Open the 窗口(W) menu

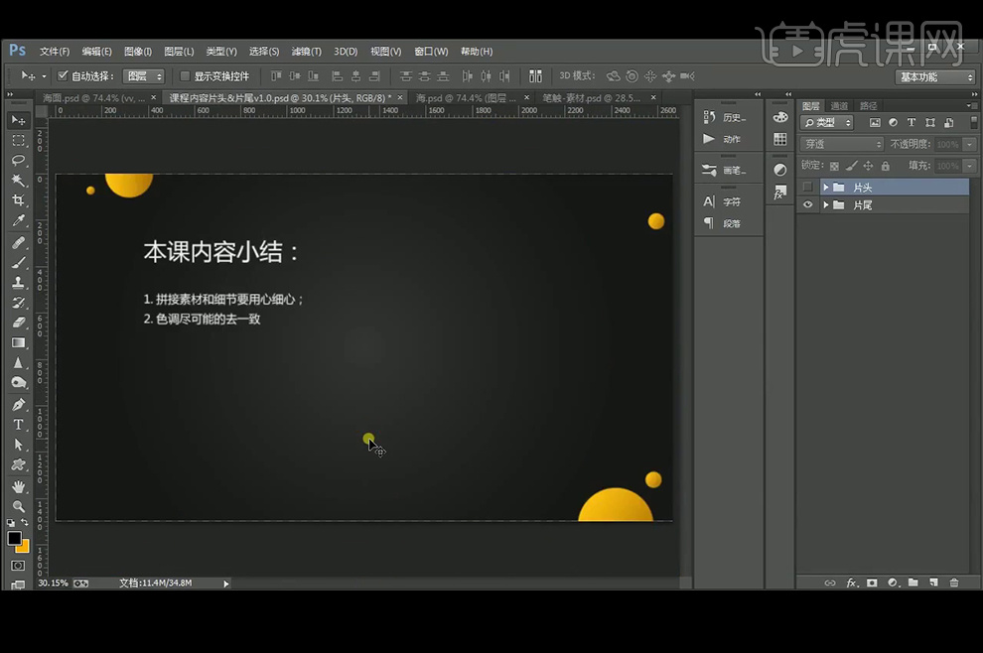(x=431, y=52)
